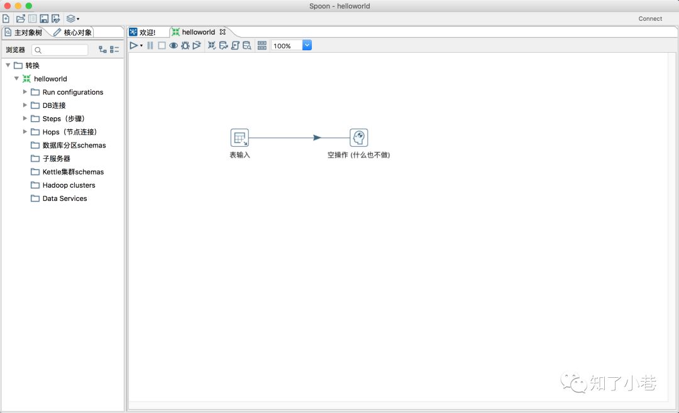Click the 浏览器 search field
The height and width of the screenshot is (413, 679).
pos(60,50)
